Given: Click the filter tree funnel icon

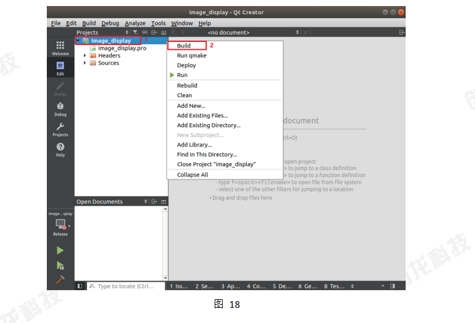Looking at the screenshot, I should [x=135, y=32].
